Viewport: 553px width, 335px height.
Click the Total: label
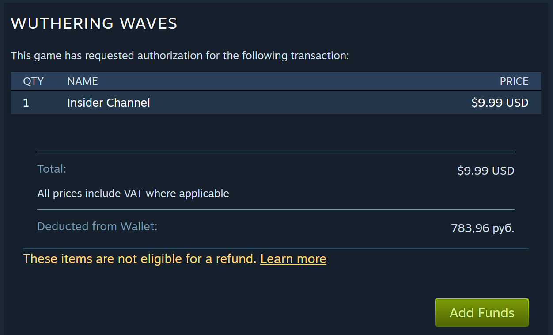tap(52, 169)
